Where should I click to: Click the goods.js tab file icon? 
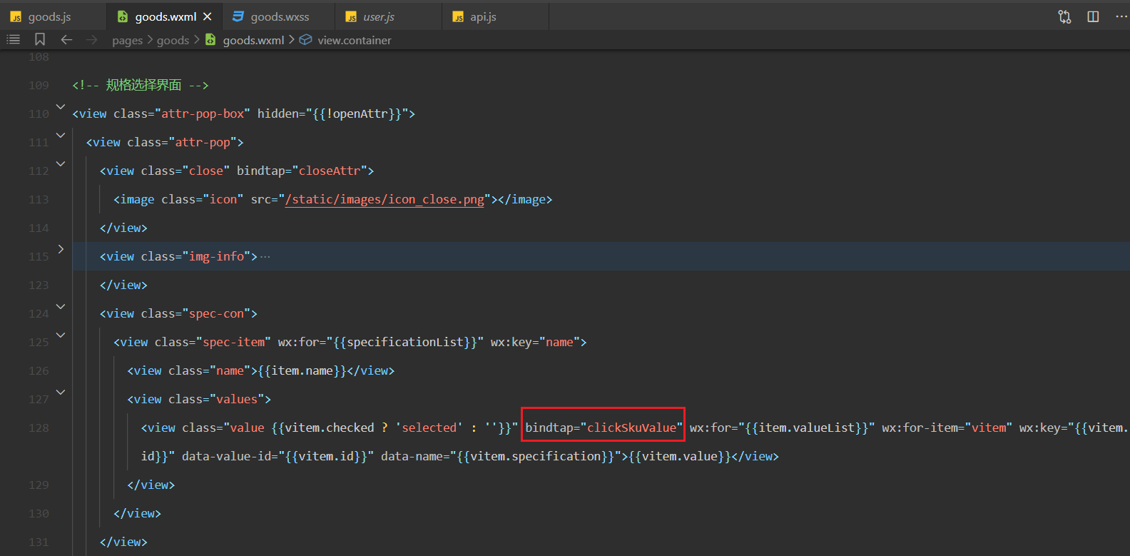[x=16, y=16]
